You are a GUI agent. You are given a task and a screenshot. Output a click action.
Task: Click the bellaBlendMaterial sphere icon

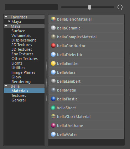click(53, 19)
